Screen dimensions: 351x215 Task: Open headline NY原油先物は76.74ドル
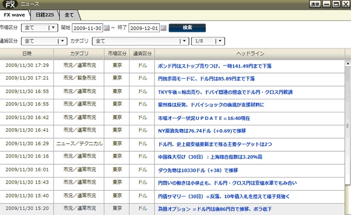click(202, 131)
